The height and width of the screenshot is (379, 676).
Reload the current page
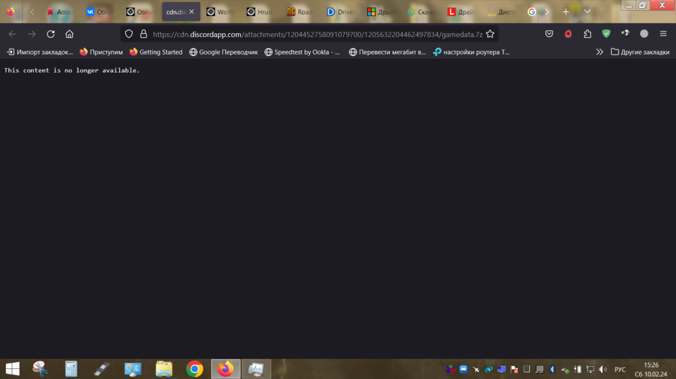[x=51, y=34]
